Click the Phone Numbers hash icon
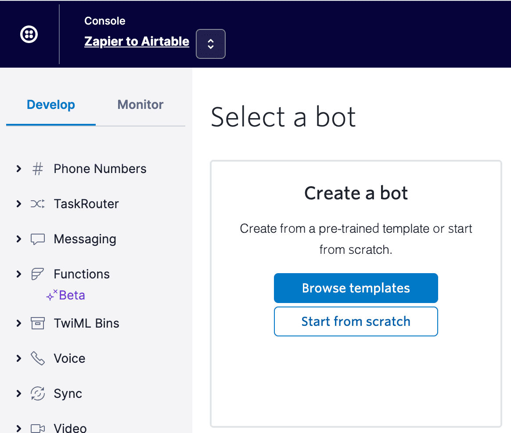The height and width of the screenshot is (433, 511). click(38, 169)
